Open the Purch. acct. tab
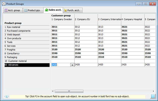 (x=73, y=10)
